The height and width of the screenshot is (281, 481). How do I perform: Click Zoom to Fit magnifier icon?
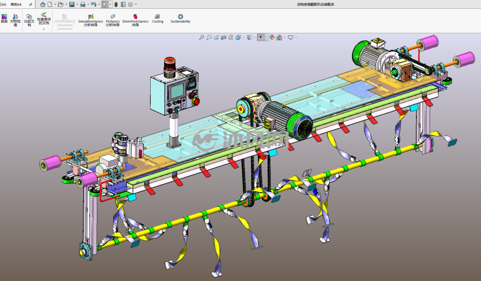coord(202,37)
